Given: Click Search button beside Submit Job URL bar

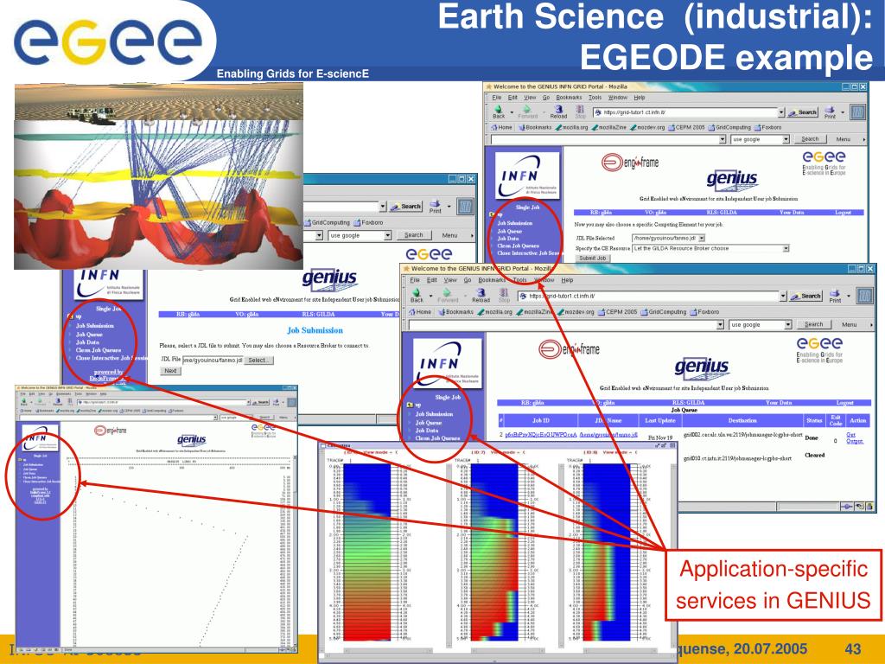Looking at the screenshot, I should [803, 112].
